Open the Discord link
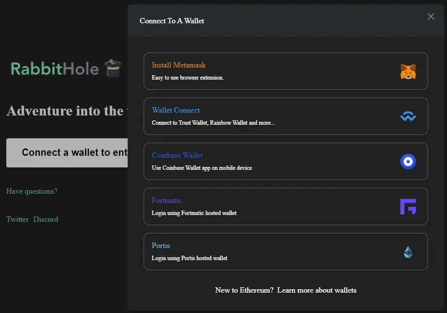Viewport: 447px width, 313px height. (46, 219)
